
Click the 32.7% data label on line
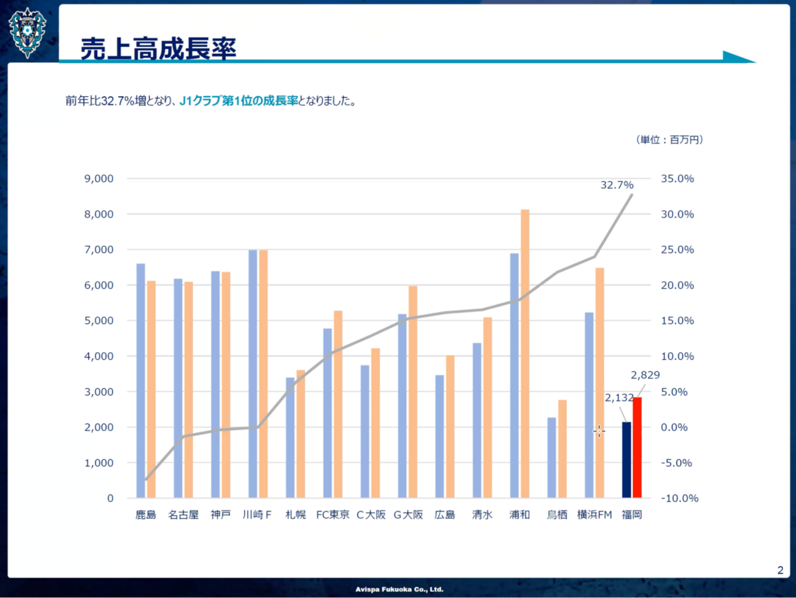[x=617, y=185]
